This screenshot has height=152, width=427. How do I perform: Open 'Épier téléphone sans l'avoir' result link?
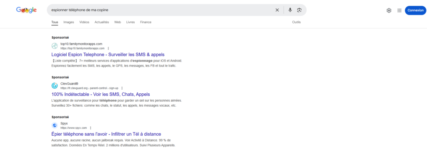[x=106, y=134]
